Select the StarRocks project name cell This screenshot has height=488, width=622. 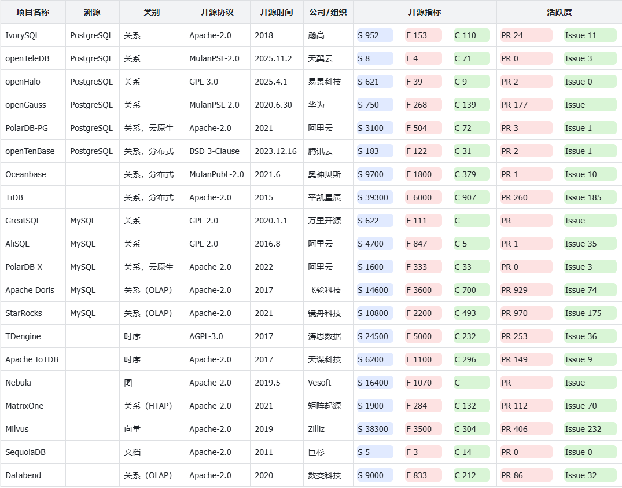point(33,313)
